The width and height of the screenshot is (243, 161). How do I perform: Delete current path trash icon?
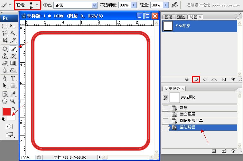click(x=233, y=79)
